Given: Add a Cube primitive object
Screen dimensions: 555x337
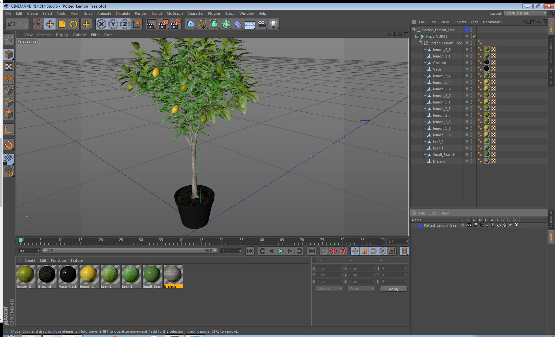Looking at the screenshot, I should tap(191, 24).
